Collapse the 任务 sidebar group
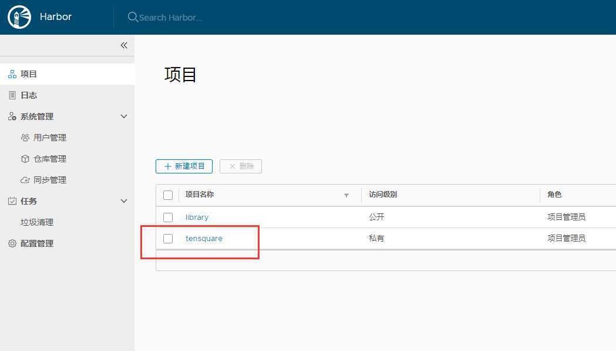 click(123, 200)
